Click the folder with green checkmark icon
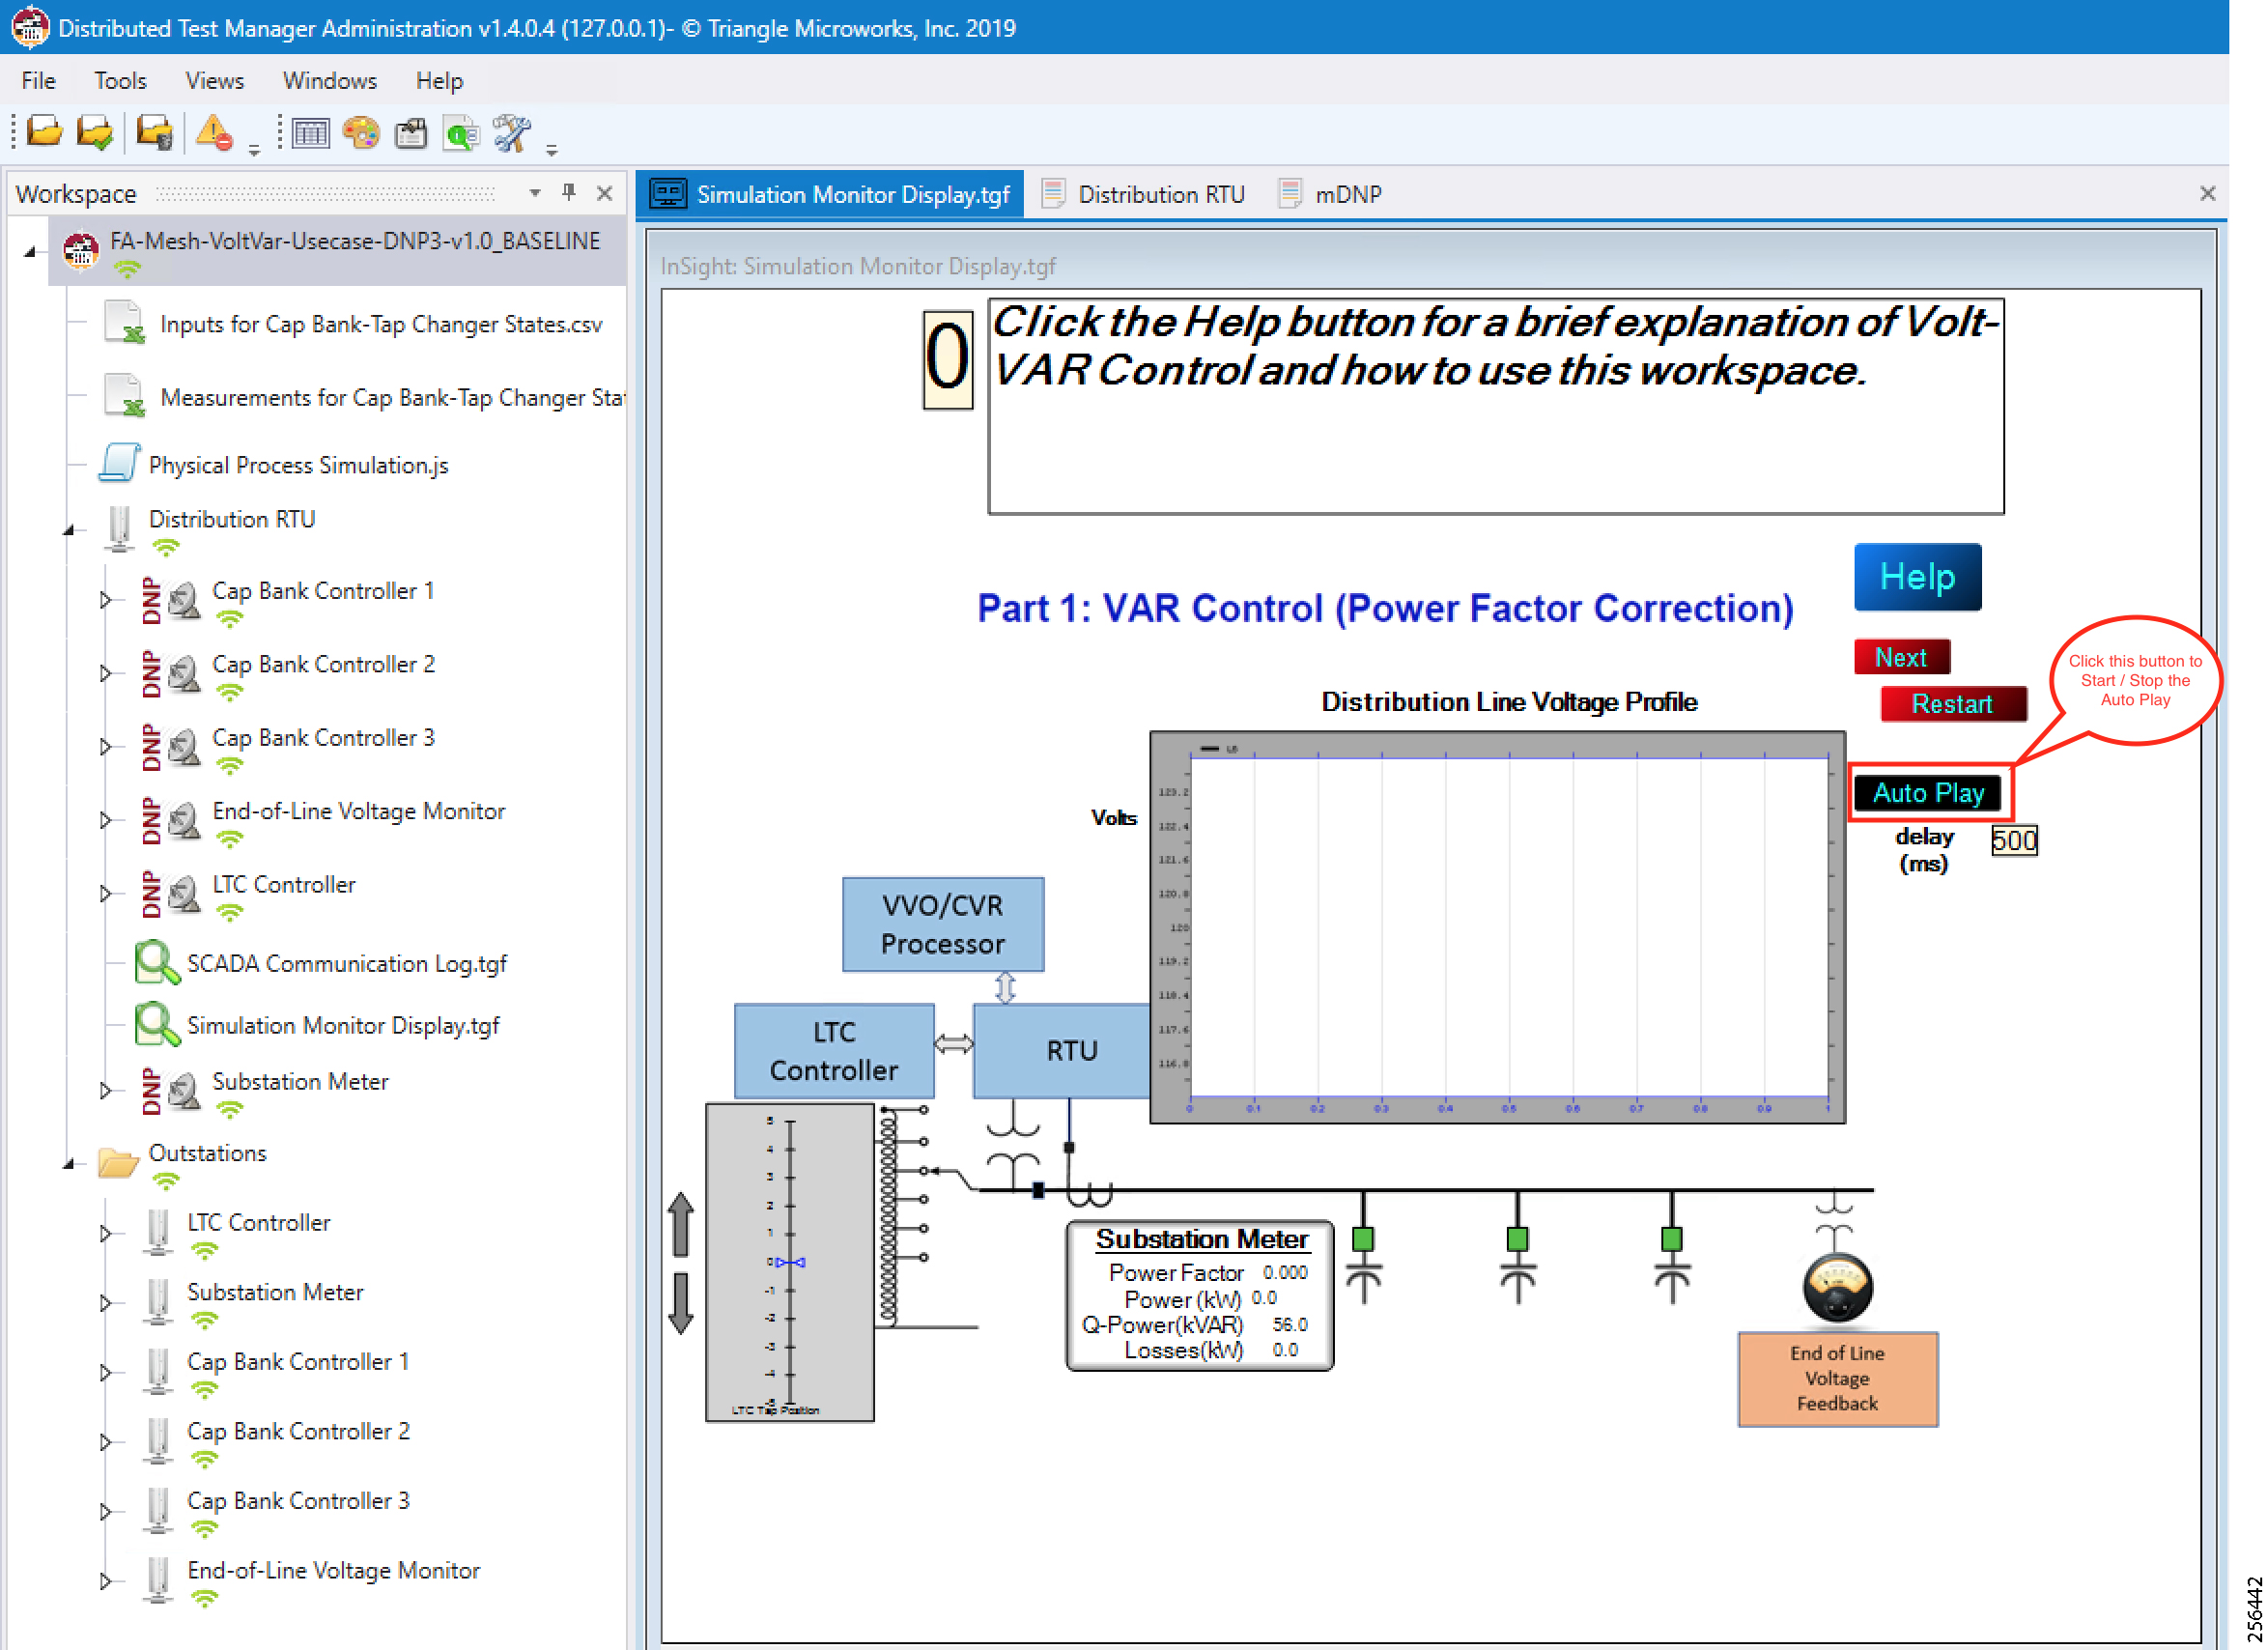The width and height of the screenshot is (2268, 1650). [95, 132]
